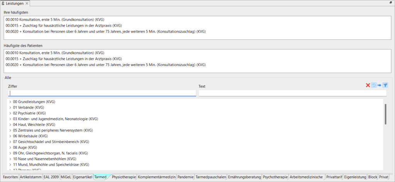Toggle the blue funnel filter icon
This screenshot has width=395, height=182.
point(385,85)
